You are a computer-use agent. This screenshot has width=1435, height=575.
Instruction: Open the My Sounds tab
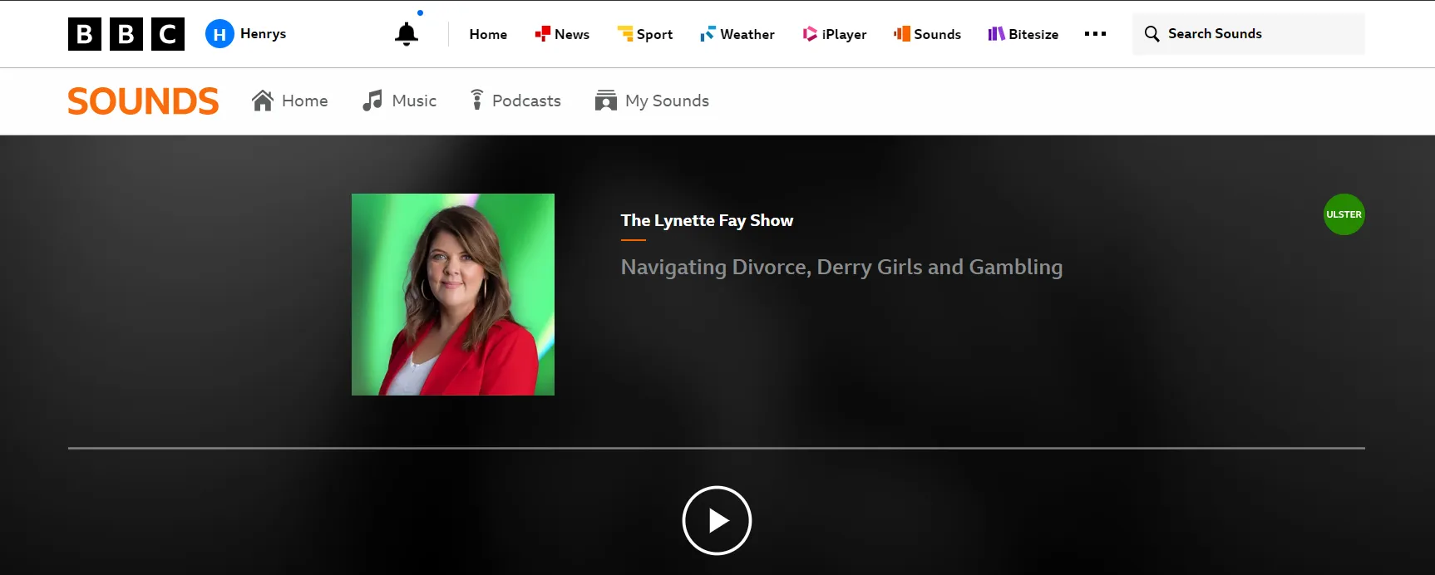pos(652,101)
